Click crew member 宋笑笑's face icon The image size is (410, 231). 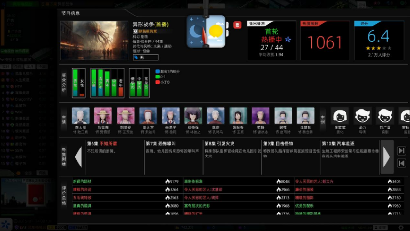tap(340, 116)
